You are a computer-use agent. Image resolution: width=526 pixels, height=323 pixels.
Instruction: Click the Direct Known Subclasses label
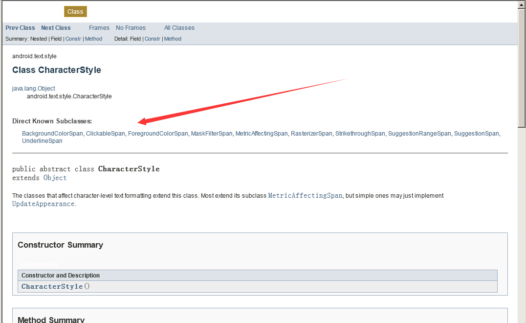click(x=52, y=121)
